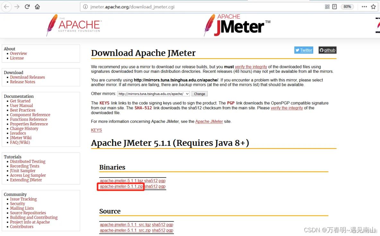The image size is (380, 236).
Task: Reload the page with the refresh icon
Action: tap(27, 7)
